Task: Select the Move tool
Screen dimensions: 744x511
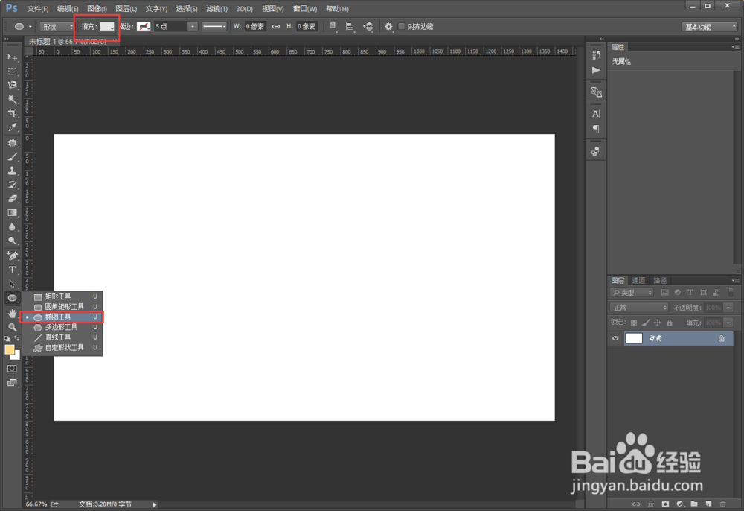Action: coord(12,57)
